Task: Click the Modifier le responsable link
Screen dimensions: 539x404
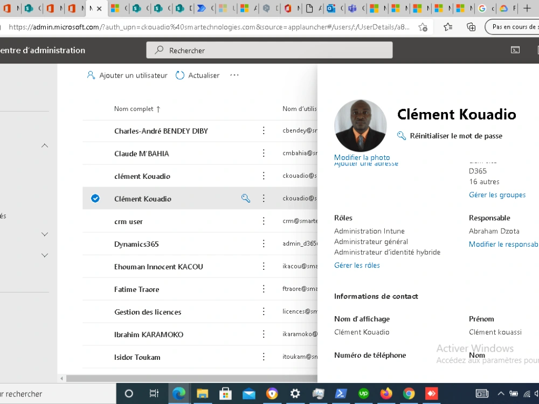Action: tap(503, 244)
